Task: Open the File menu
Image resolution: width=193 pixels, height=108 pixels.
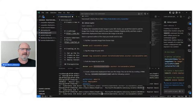Action: 43,13
